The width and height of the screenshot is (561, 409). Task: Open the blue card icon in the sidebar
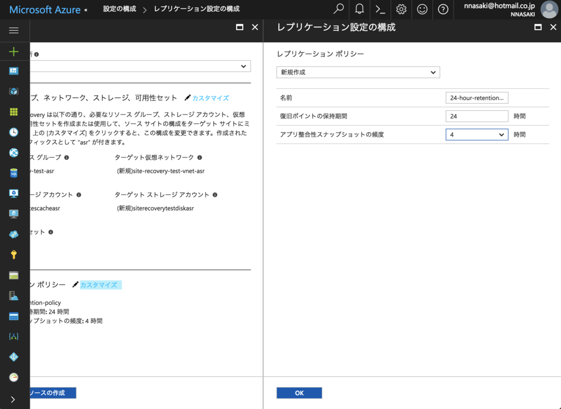click(x=14, y=316)
